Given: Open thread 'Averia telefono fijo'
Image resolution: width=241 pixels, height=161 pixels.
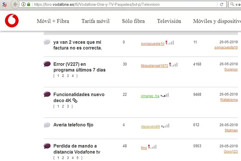Looking at the screenshot, I should (x=73, y=125).
